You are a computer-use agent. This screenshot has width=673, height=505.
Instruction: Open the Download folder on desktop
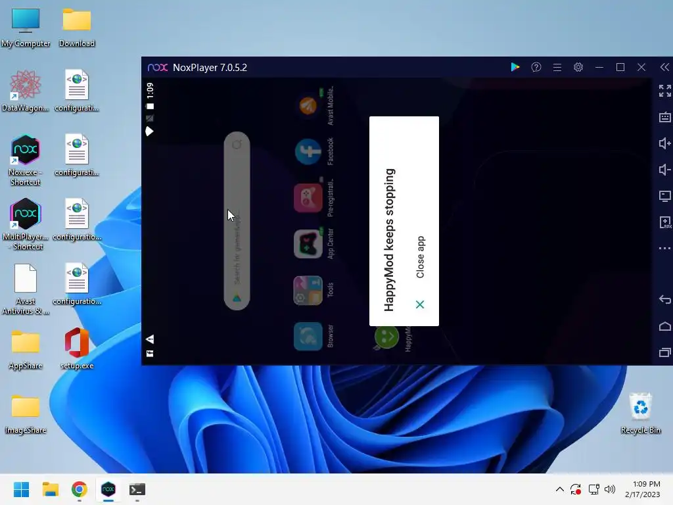pyautogui.click(x=77, y=28)
